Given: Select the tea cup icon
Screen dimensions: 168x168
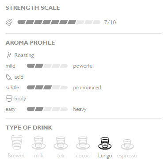Looking at the screenshot, I should (61, 143).
